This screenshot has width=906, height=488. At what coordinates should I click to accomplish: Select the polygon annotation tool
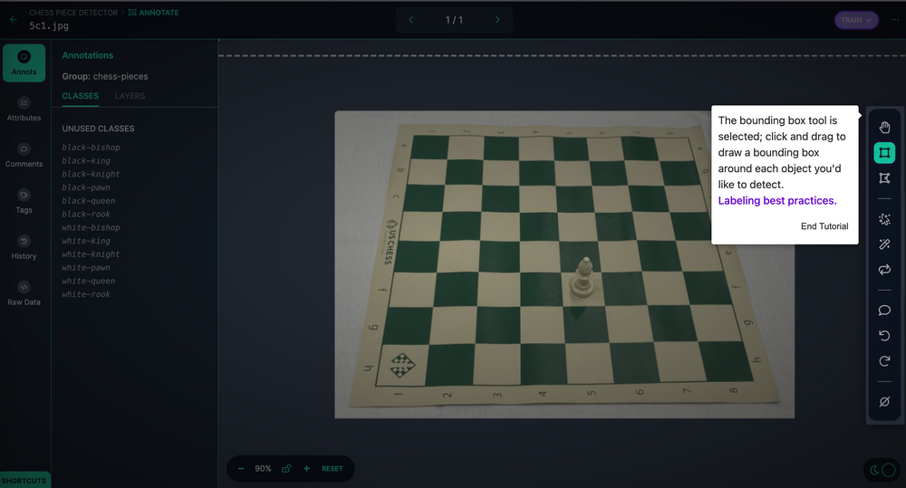tap(884, 178)
